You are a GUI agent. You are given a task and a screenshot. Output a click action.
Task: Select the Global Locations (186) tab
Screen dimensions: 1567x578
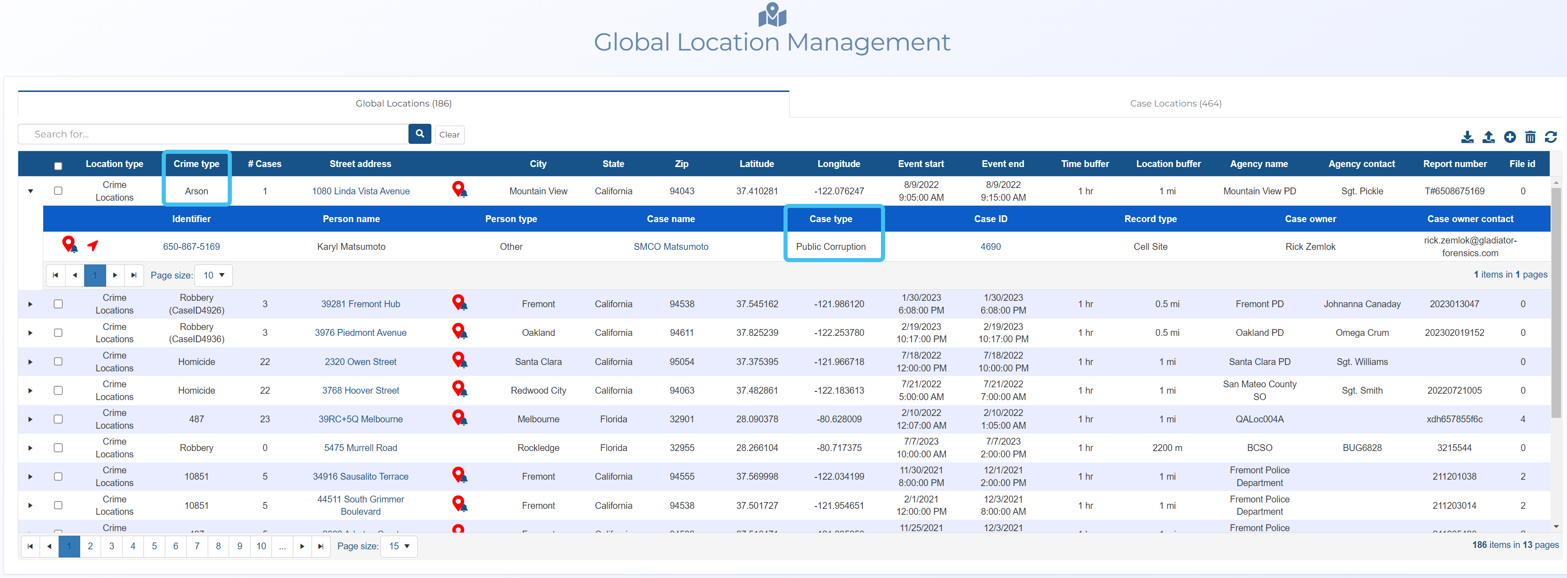pyautogui.click(x=403, y=103)
